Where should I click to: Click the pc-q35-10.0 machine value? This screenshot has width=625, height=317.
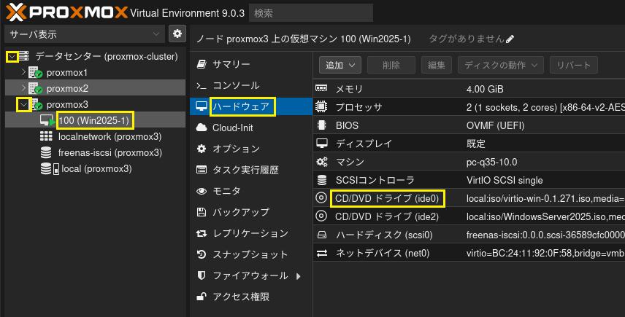tap(491, 162)
